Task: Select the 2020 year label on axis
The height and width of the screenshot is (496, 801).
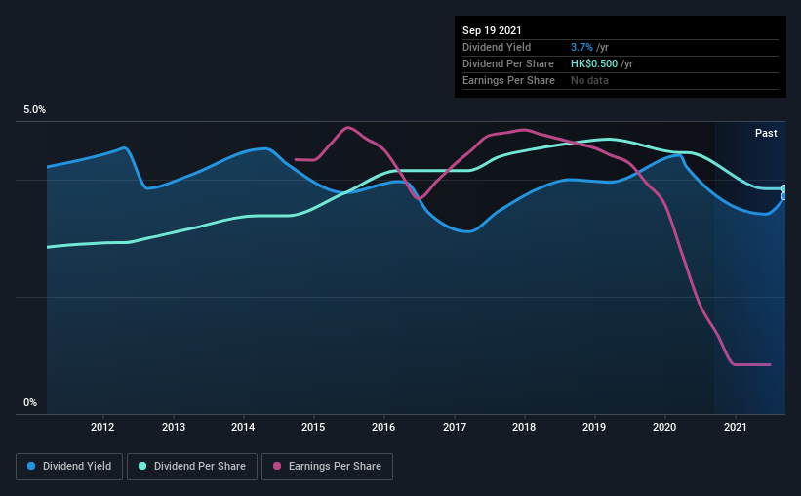Action: tap(664, 427)
